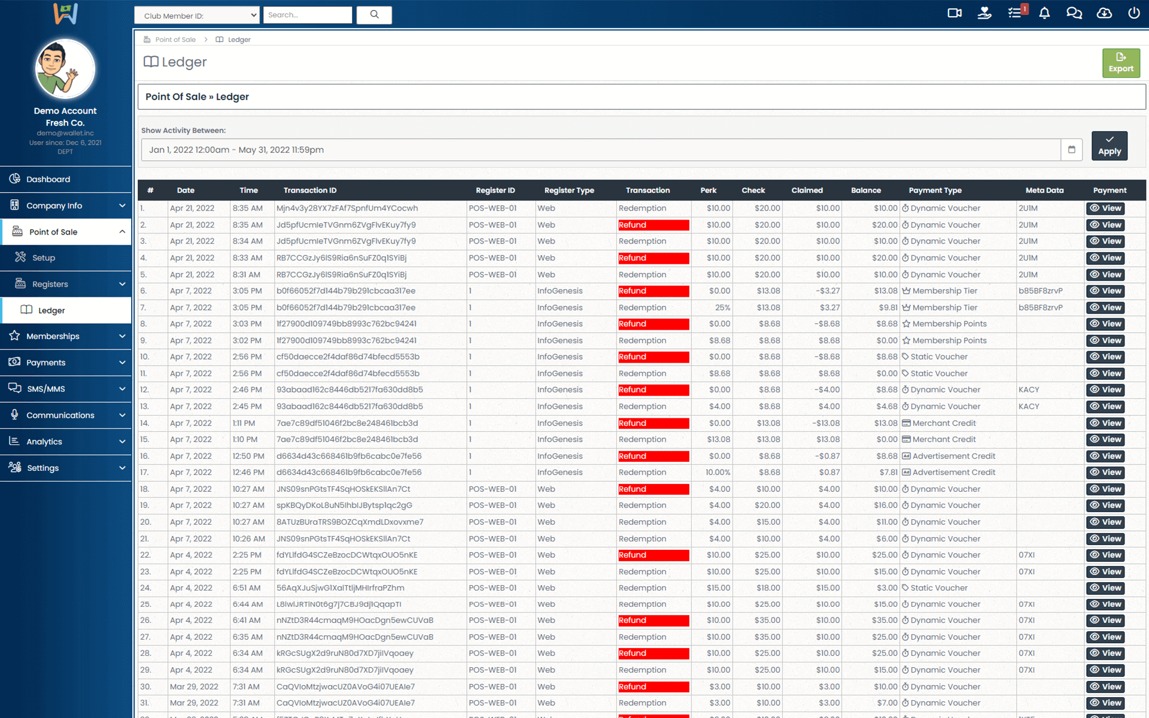Click the magnifier search button
The width and height of the screenshot is (1149, 718).
click(x=374, y=15)
